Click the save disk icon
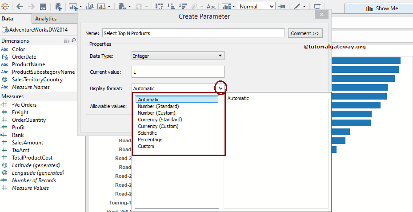413x212 pixels. coord(43,7)
